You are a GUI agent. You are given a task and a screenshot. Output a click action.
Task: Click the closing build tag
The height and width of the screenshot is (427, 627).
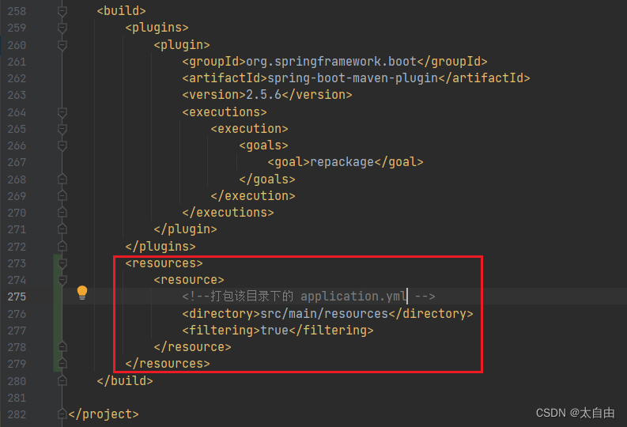125,380
